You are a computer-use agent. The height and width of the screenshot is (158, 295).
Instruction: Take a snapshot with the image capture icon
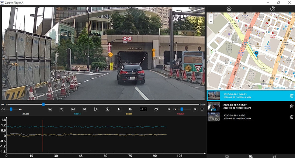click(50, 109)
